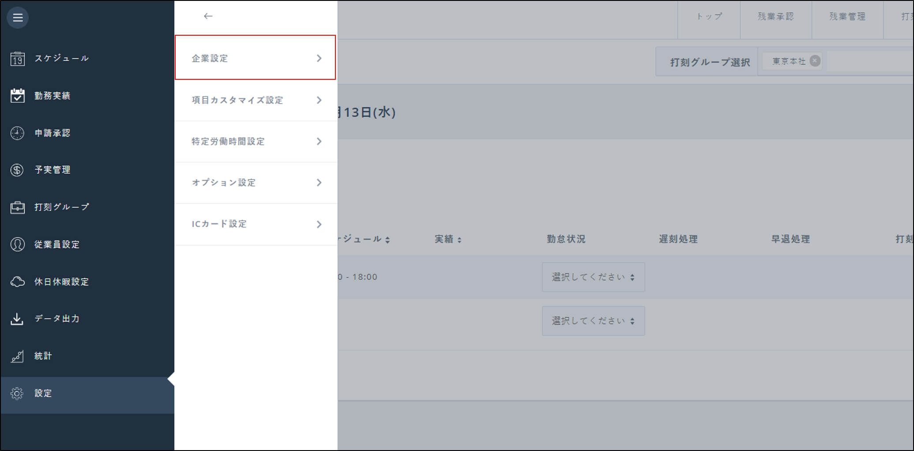Viewport: 914px width, 451px height.
Task: Open the first 選択してください dropdown
Action: 593,277
